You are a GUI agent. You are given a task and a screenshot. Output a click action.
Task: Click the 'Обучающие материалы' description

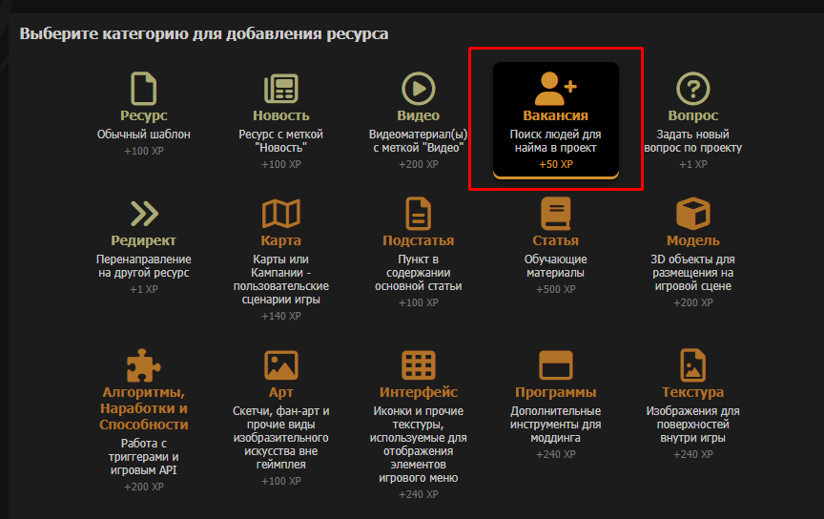[x=555, y=266]
